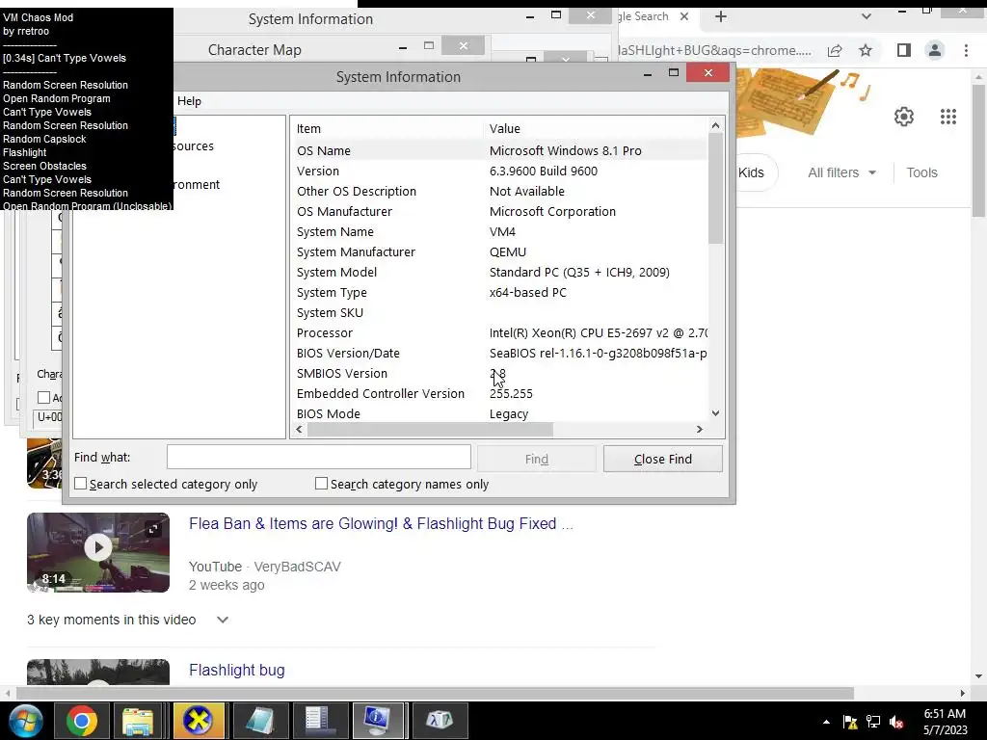Click the Windows Start orb
This screenshot has width=987, height=740.
click(x=25, y=721)
